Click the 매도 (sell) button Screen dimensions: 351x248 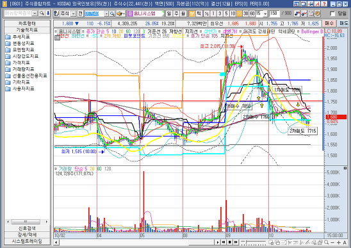[x=343, y=23]
